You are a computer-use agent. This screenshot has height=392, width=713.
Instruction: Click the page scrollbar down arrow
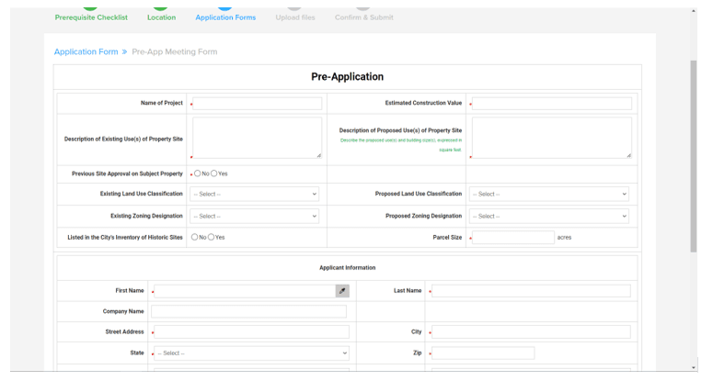pos(694,367)
